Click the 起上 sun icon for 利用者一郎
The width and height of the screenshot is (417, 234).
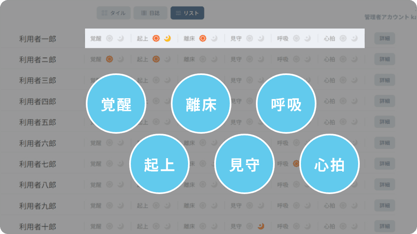tap(156, 38)
